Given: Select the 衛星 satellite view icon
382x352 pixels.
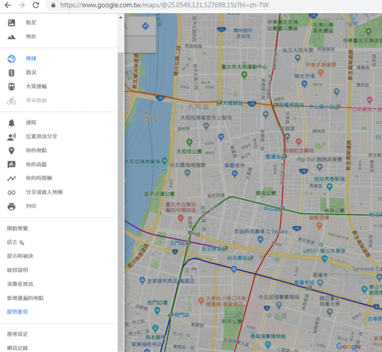Looking at the screenshot, I should [x=12, y=23].
